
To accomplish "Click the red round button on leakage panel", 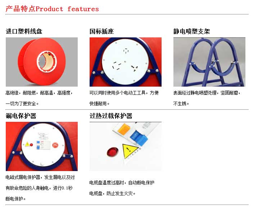I will tap(55, 145).
